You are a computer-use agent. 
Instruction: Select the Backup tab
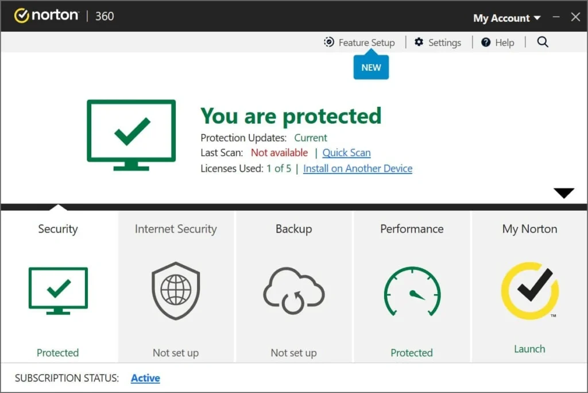pyautogui.click(x=293, y=229)
